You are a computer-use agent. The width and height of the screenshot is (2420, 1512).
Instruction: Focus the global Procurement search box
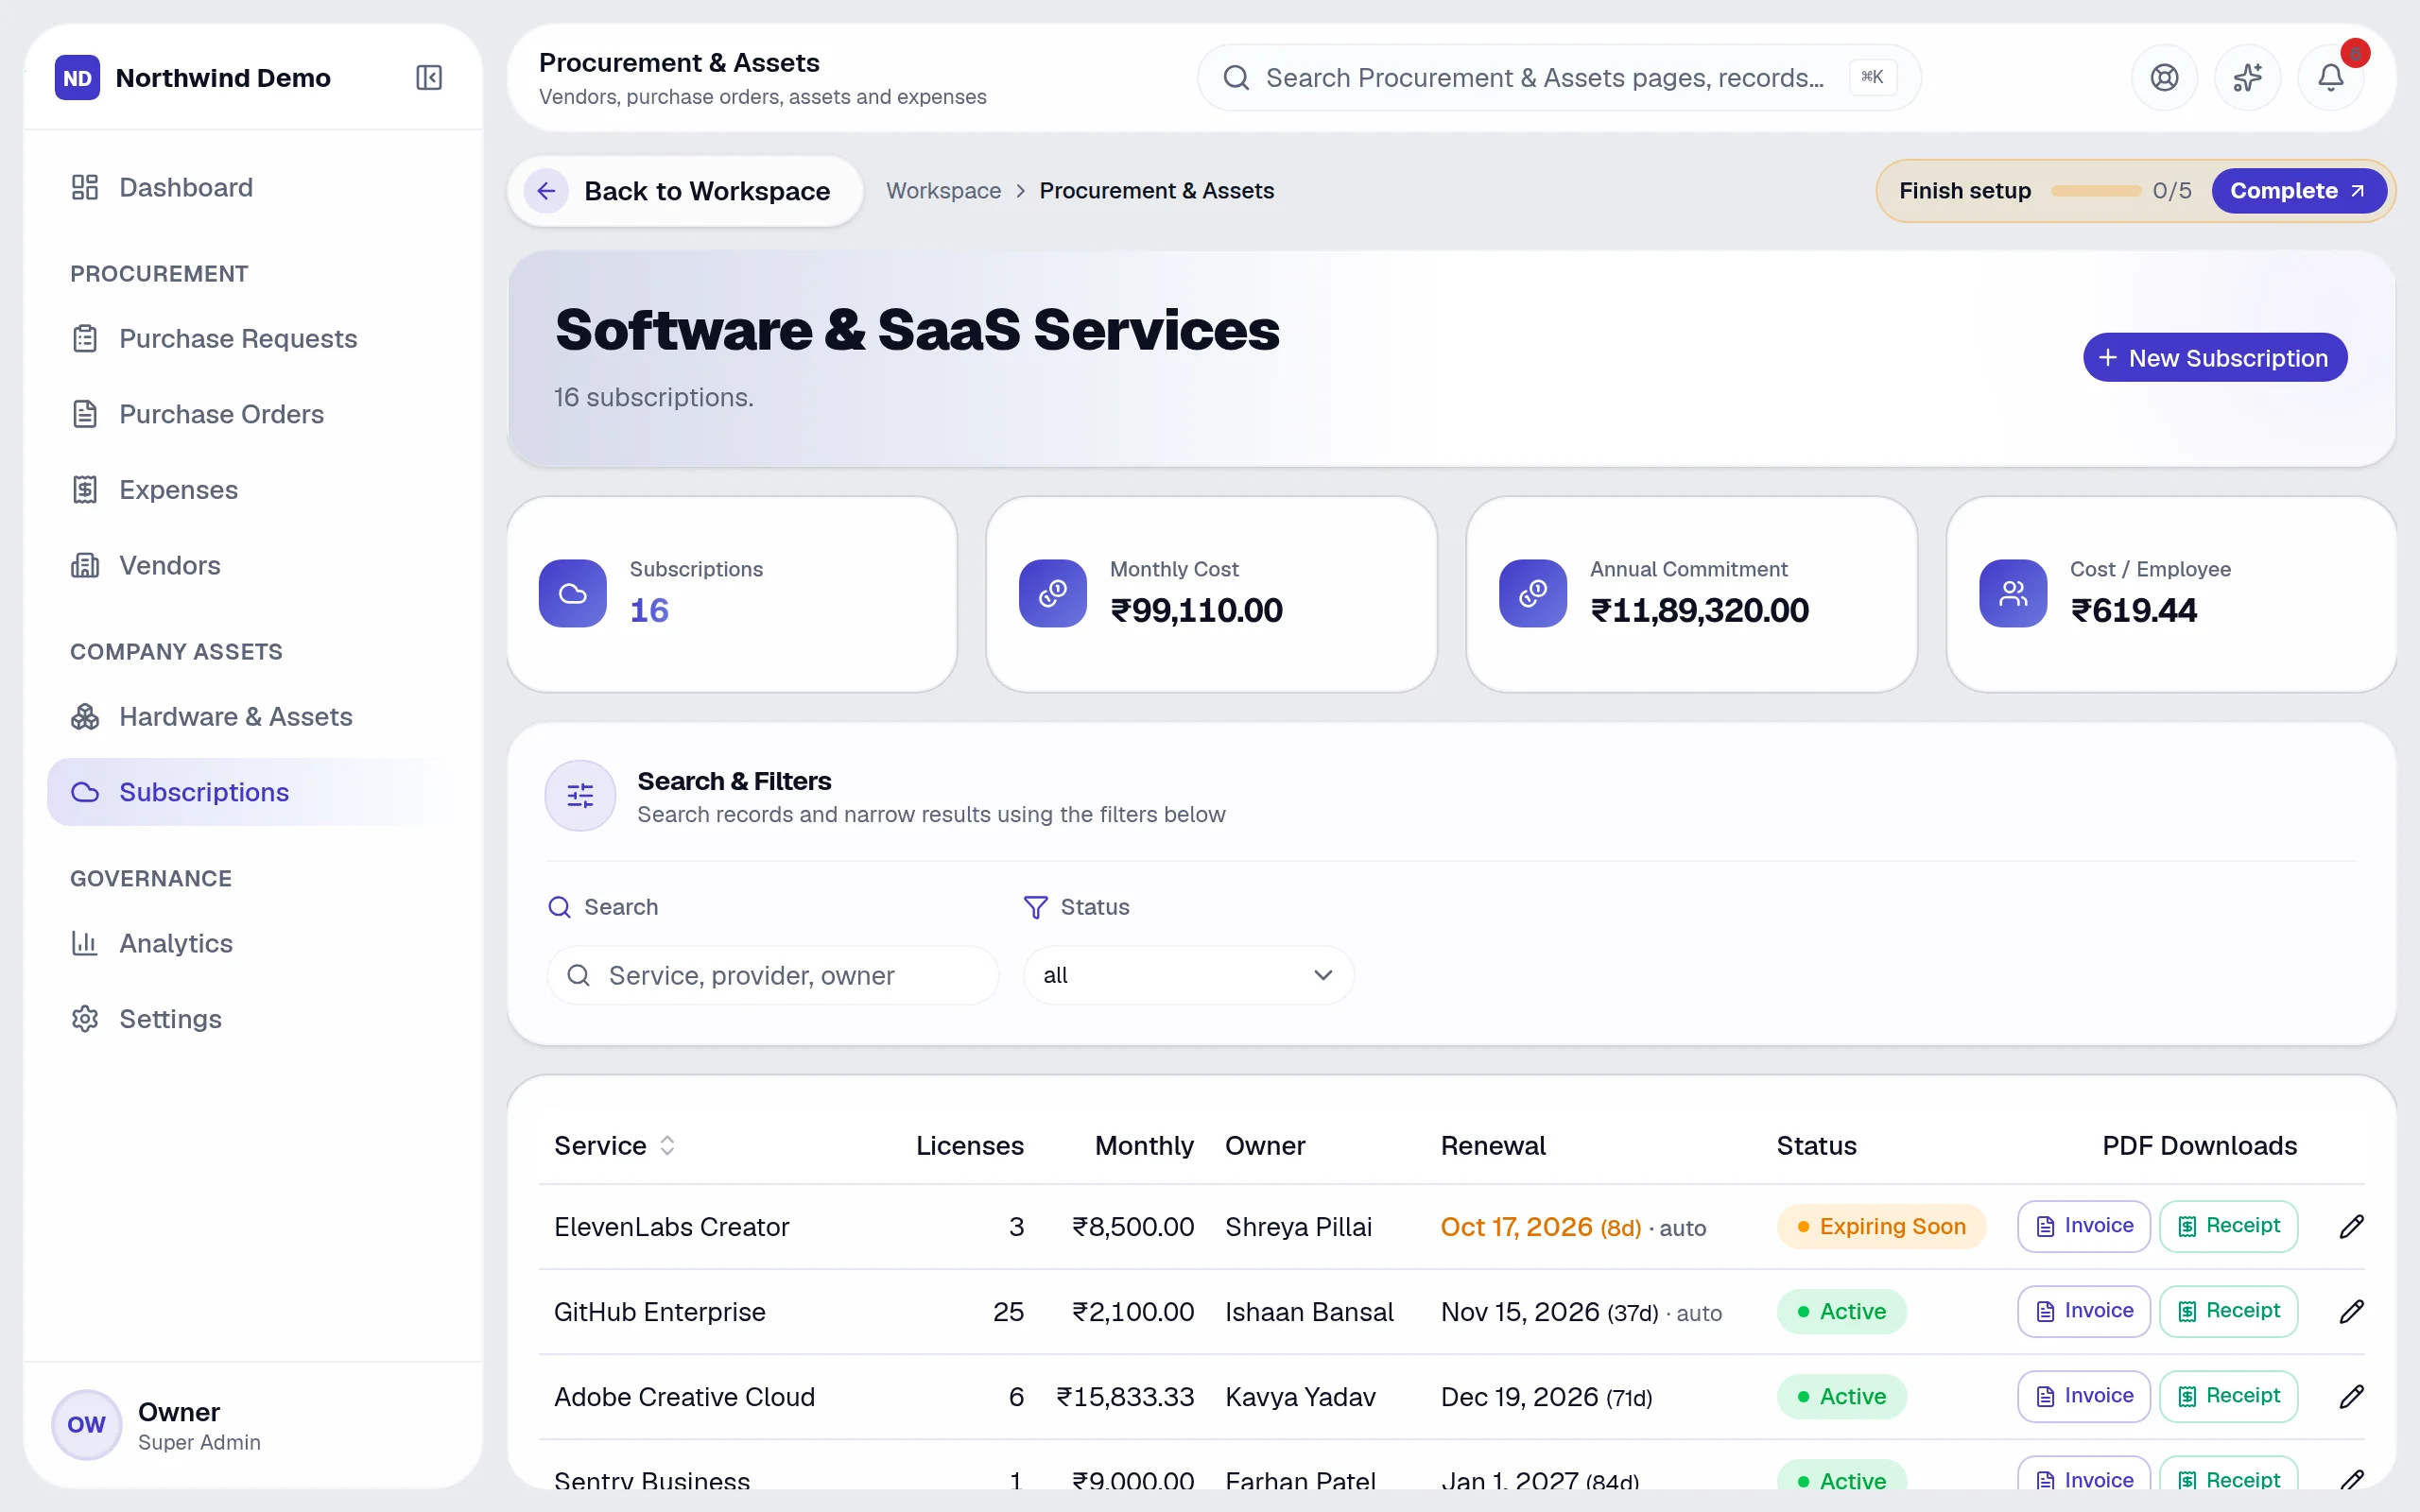[1559, 77]
